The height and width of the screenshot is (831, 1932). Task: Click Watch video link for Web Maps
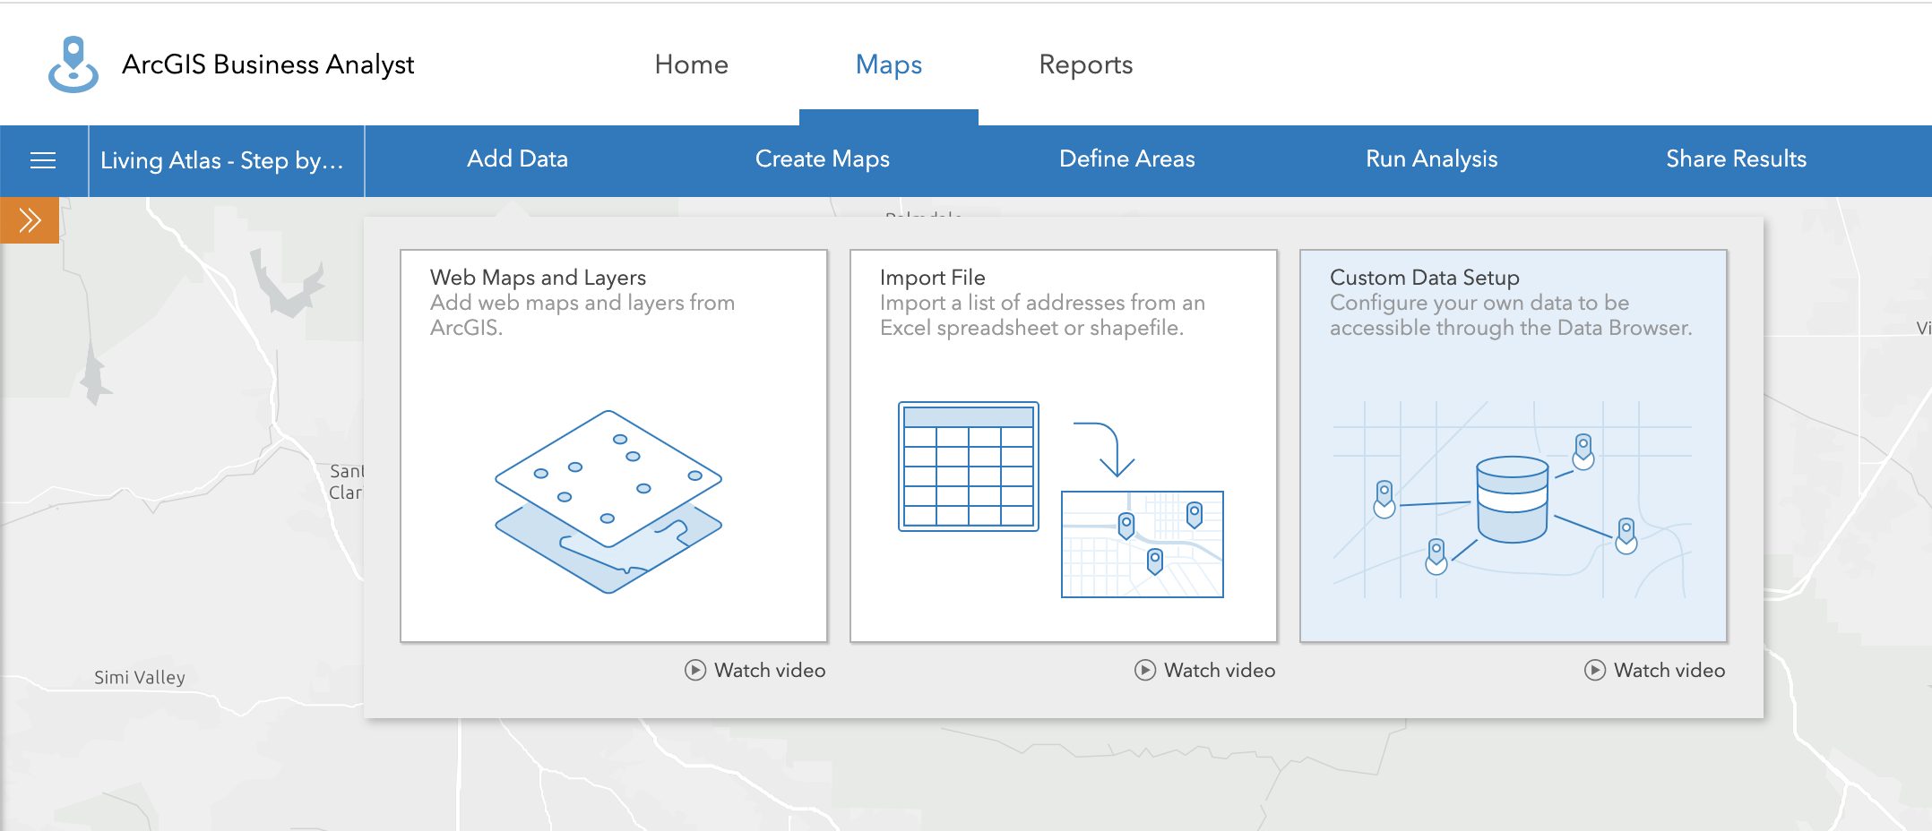point(770,670)
